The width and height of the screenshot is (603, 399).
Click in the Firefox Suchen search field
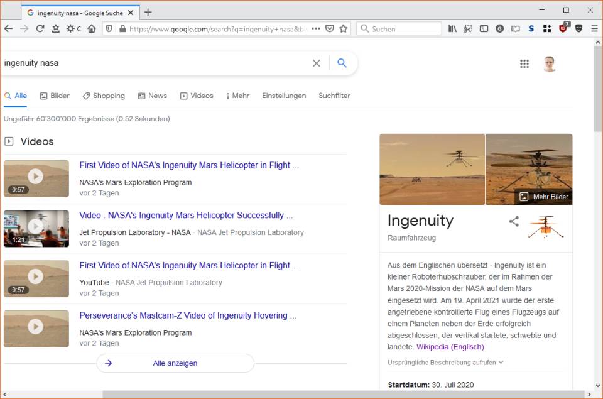click(x=402, y=28)
